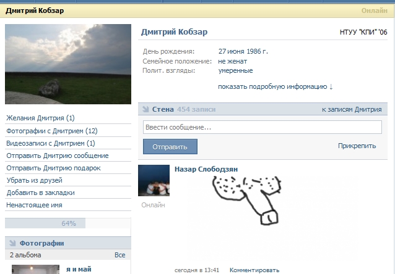Click the Дмитрий Кобзар page title heading
395x274 pixels.
[x=35, y=10]
